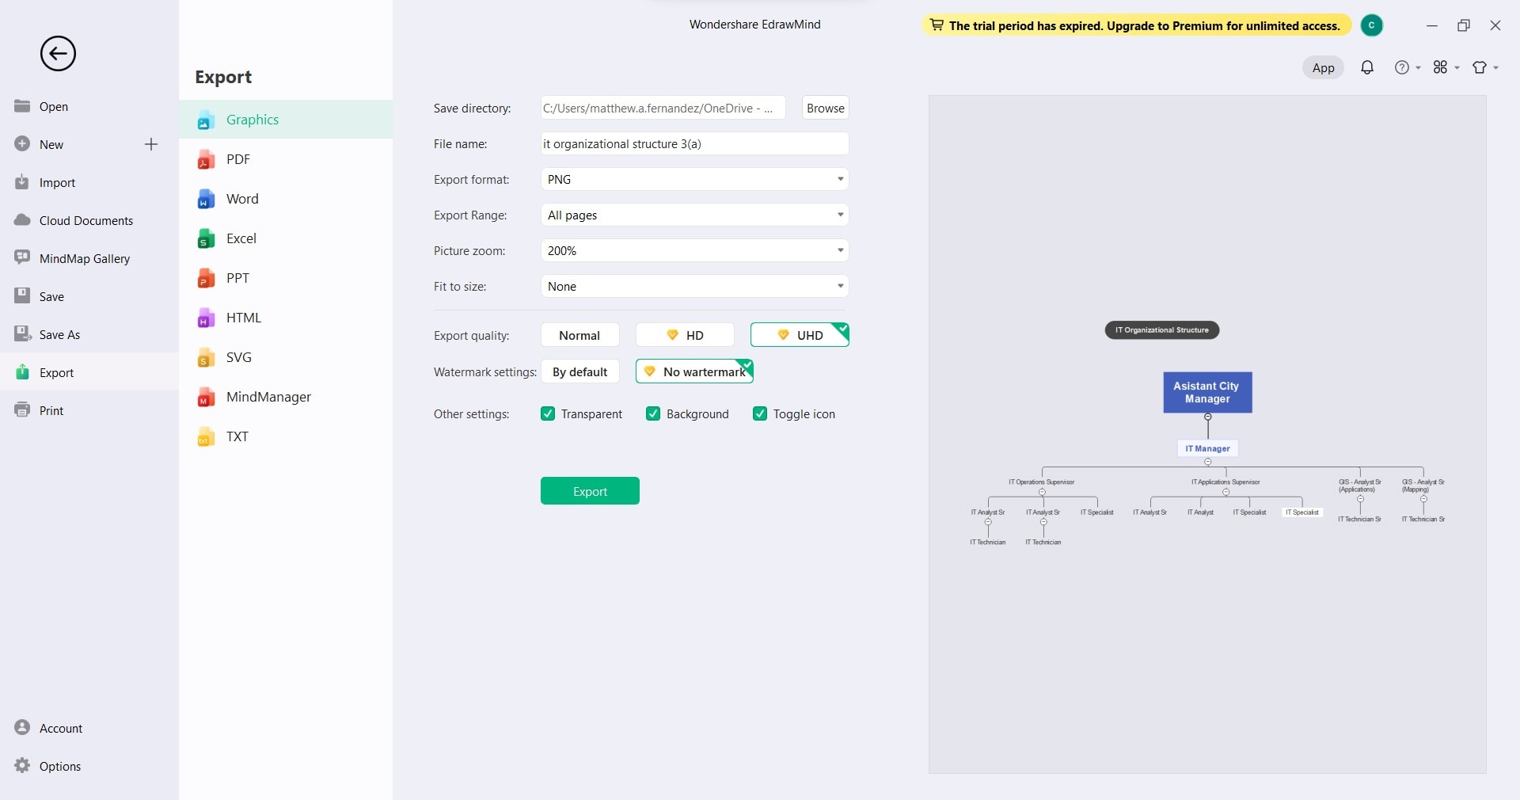Select Graphics export category
Screen dimensions: 1520x800
point(286,120)
